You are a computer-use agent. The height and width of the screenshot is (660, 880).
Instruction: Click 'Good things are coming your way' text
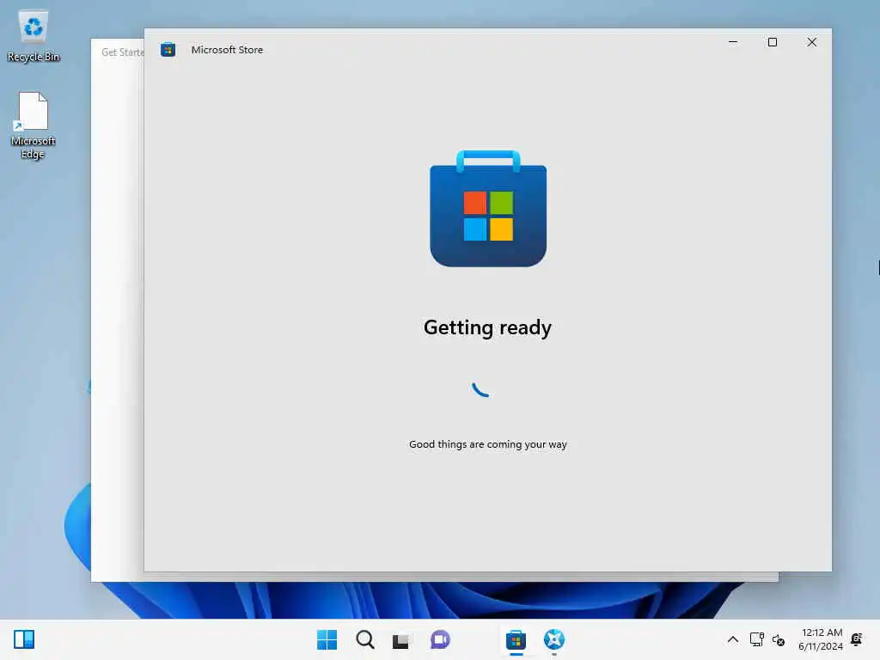488,444
